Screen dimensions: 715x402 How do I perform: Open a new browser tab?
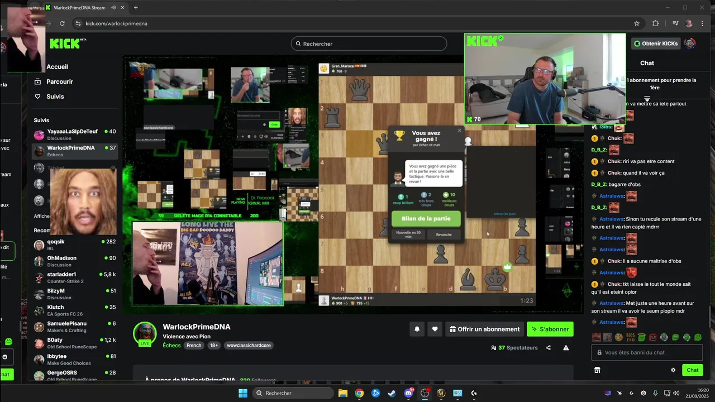pos(136,8)
